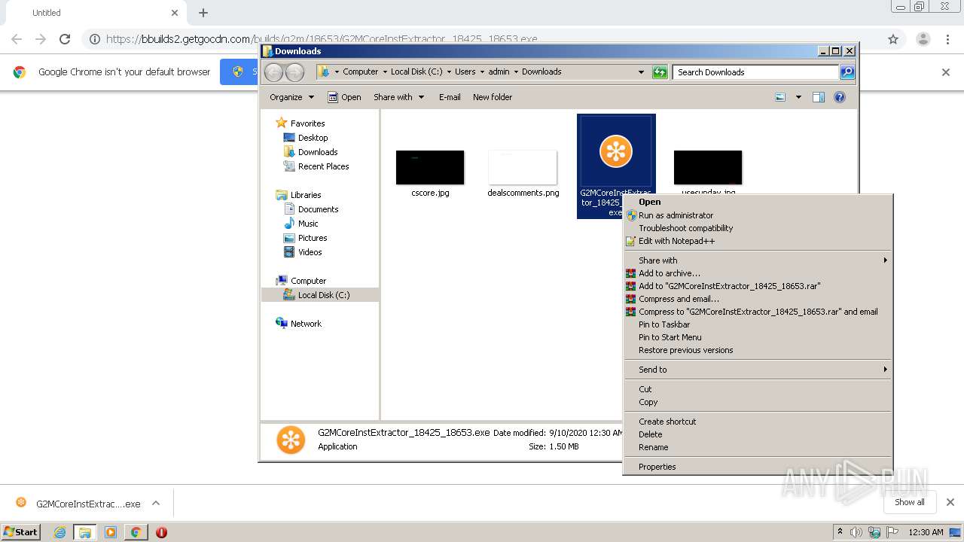Bookmark page with Chrome star icon
Image resolution: width=964 pixels, height=542 pixels.
(893, 39)
